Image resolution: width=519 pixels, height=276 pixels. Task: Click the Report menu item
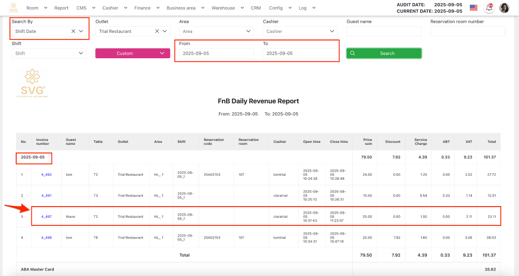pyautogui.click(x=61, y=8)
